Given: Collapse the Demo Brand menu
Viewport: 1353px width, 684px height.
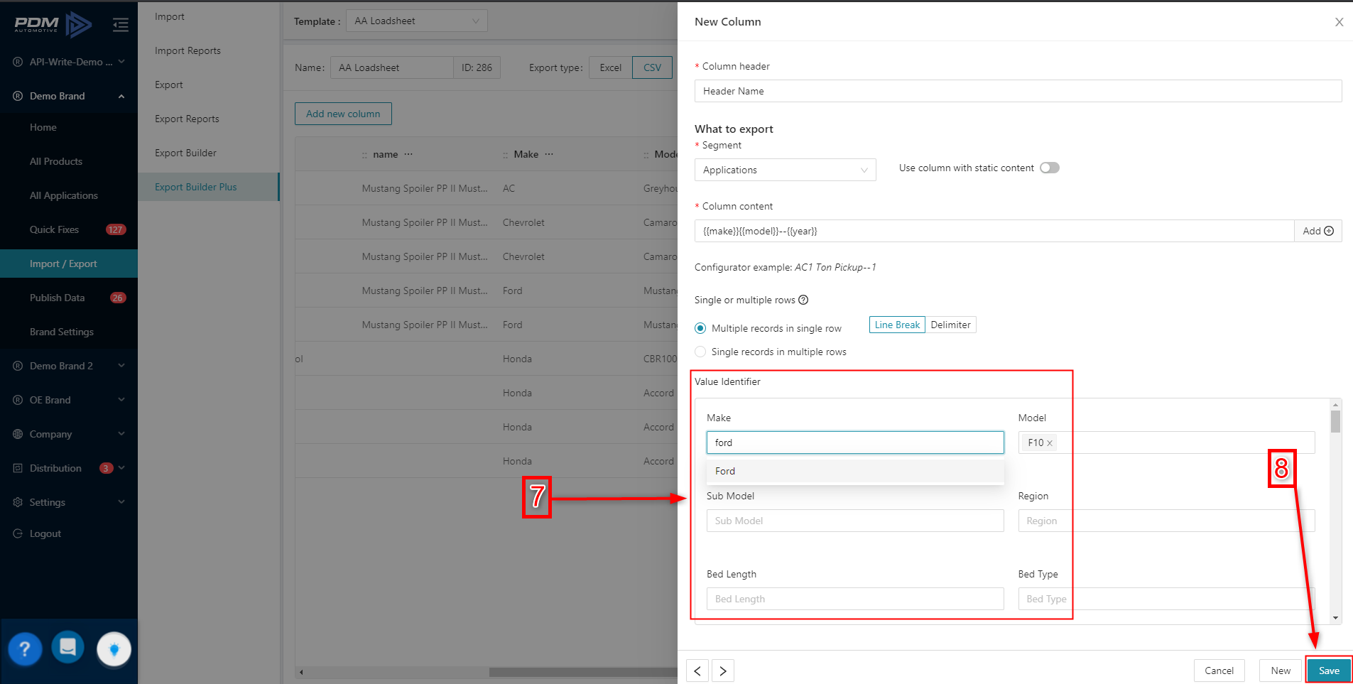Looking at the screenshot, I should [121, 96].
